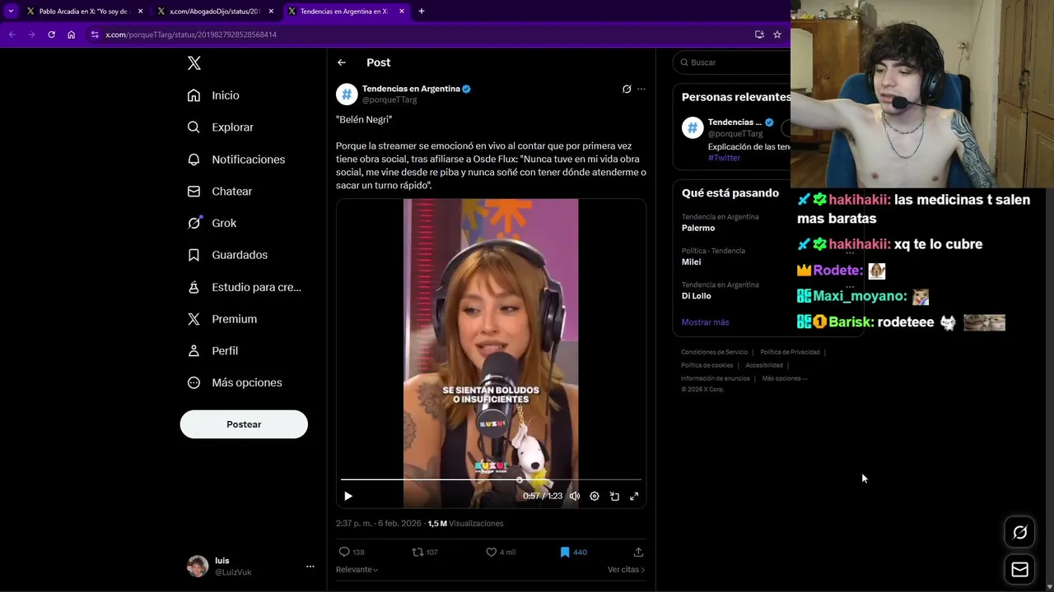Click the share icon under the post
Image resolution: width=1054 pixels, height=592 pixels.
coord(638,552)
